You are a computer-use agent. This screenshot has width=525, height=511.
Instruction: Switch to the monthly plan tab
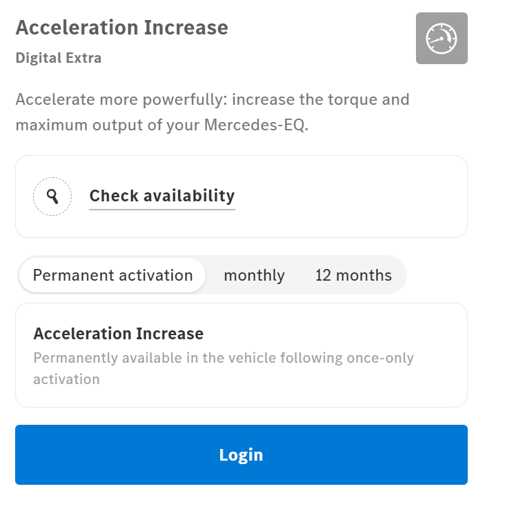tap(254, 275)
